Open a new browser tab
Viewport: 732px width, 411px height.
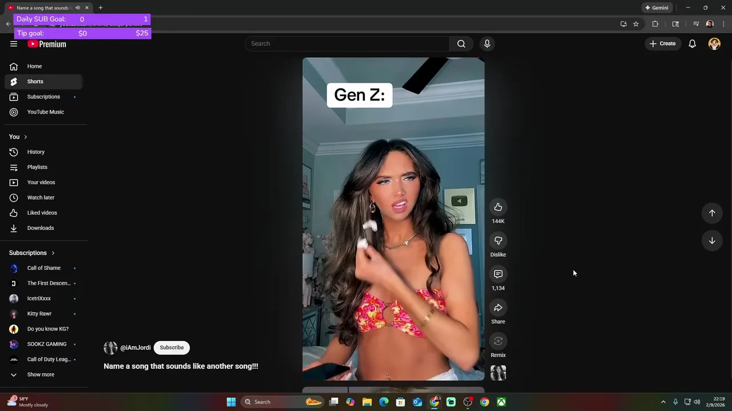[101, 8]
